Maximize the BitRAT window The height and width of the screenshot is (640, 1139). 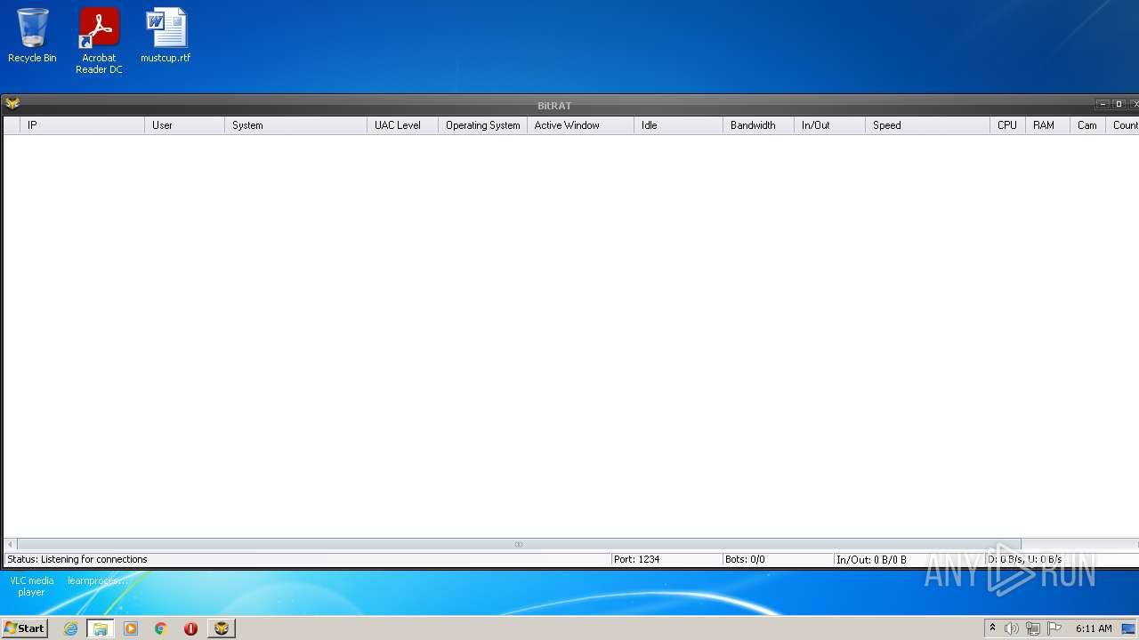tap(1119, 104)
